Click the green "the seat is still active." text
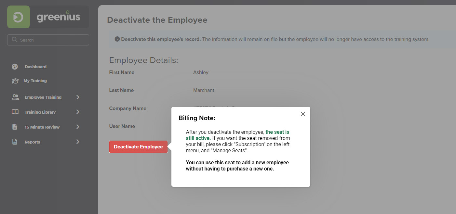 coord(237,135)
